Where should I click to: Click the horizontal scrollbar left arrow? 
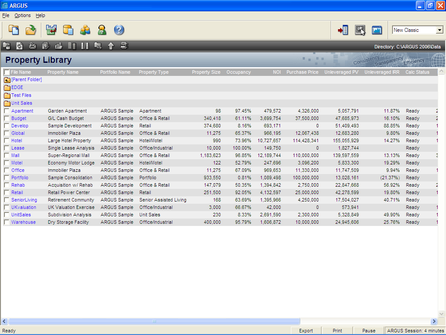click(x=4, y=321)
